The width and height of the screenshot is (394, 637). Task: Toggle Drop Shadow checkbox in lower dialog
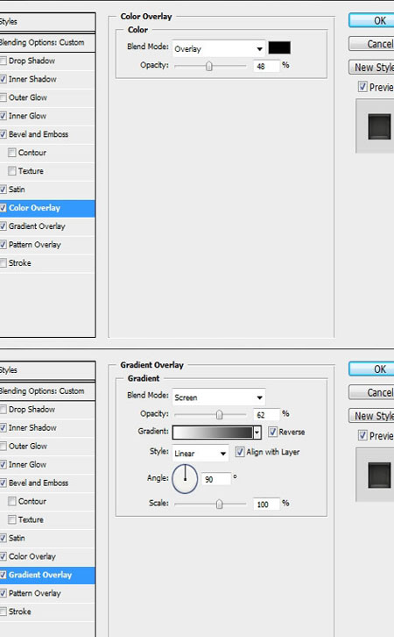tap(4, 410)
